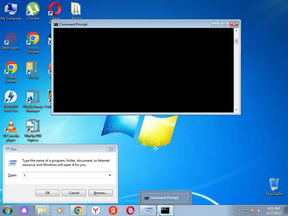Expand the Run dialog Open dropdown
This screenshot has height=216, width=288.
[110, 175]
